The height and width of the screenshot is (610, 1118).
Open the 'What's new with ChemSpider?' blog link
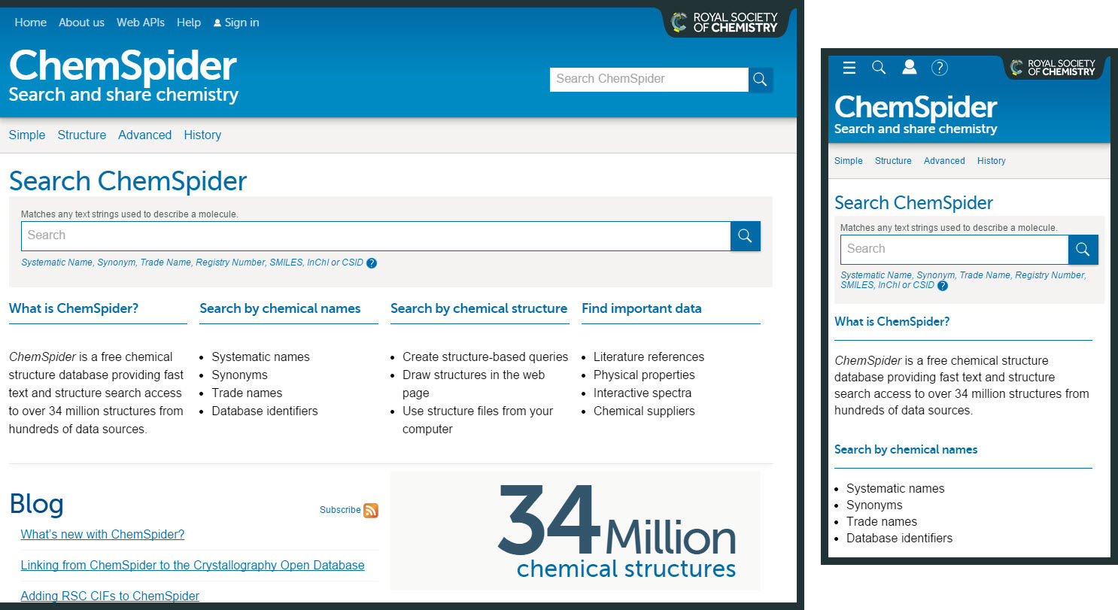[x=102, y=535]
